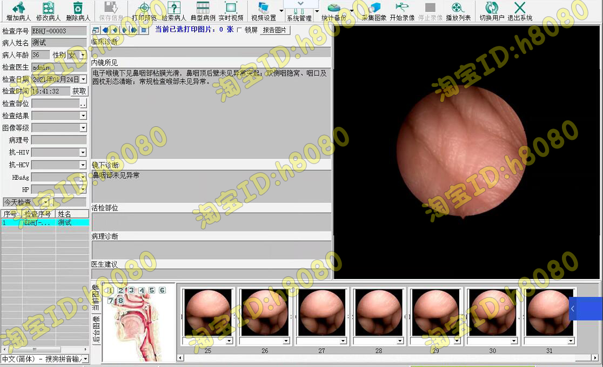Open the label dropdown under thumbnail 25

click(x=229, y=341)
